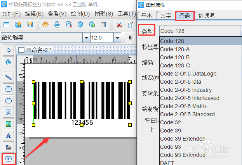Open the 工具(T) menu
The height and width of the screenshot is (165, 242).
[127, 14]
